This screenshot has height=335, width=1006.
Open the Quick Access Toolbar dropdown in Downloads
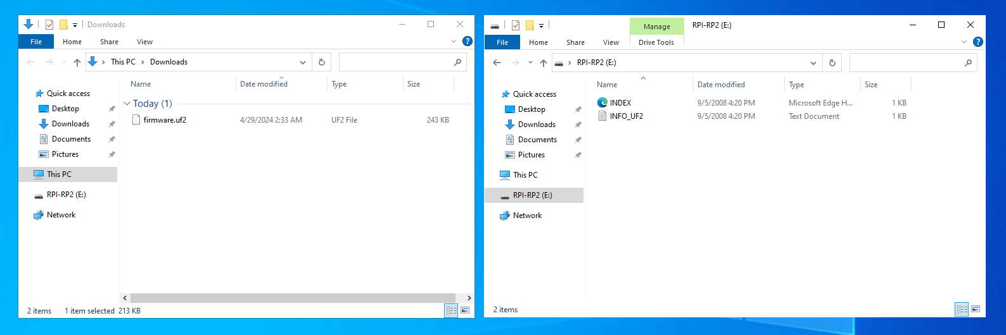tap(75, 25)
